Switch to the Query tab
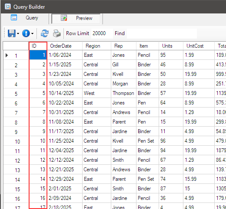Image resolution: width=226 pixels, height=209 pixels. coord(25,18)
